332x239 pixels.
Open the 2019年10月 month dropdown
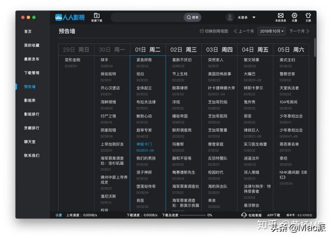click(272, 31)
